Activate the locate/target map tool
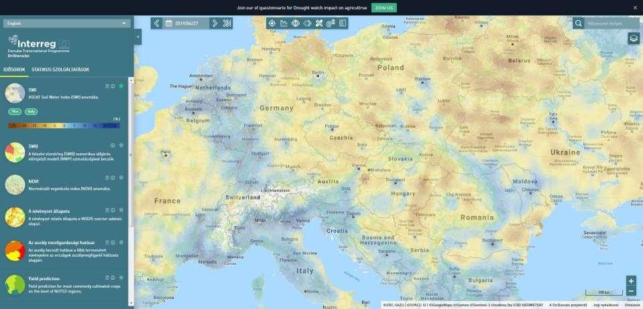Screen dimensions: 643x309 coord(272,23)
